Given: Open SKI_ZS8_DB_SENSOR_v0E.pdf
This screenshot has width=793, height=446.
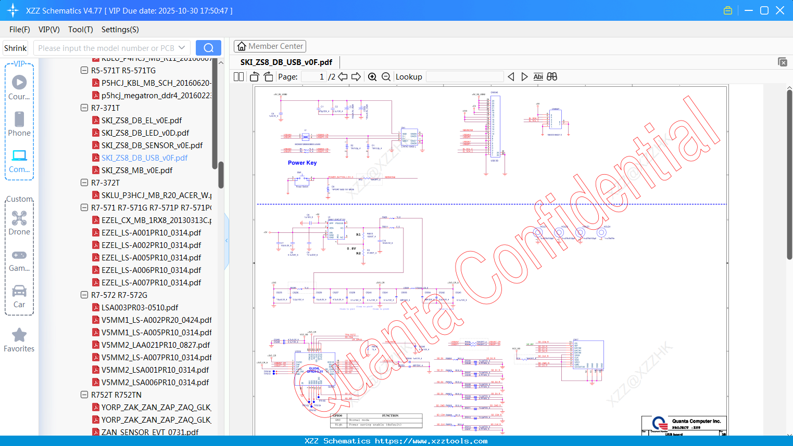Looking at the screenshot, I should click(x=152, y=145).
